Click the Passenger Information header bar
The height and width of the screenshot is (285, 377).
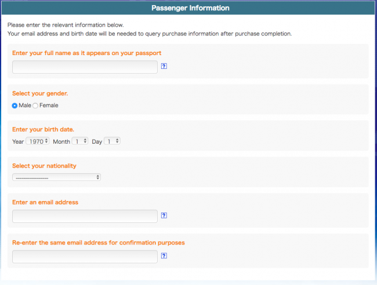coord(188,8)
